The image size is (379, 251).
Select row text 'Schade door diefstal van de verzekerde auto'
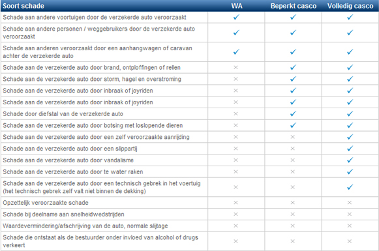click(63, 114)
